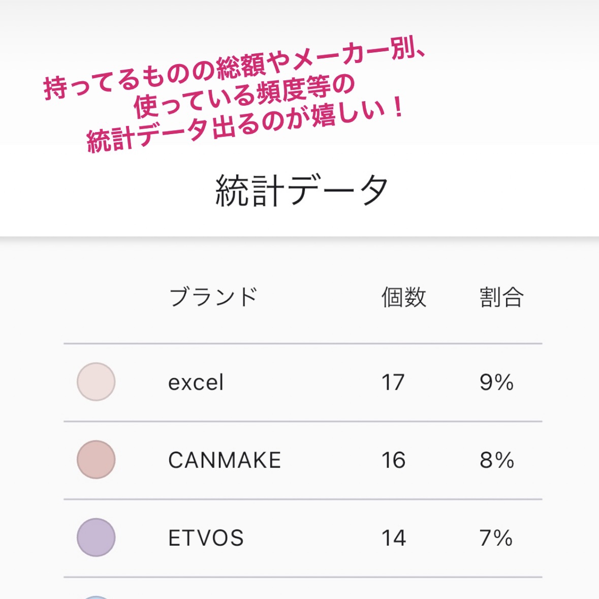The height and width of the screenshot is (599, 599).
Task: Click the ETVOS brand color swatch
Action: coord(96,537)
